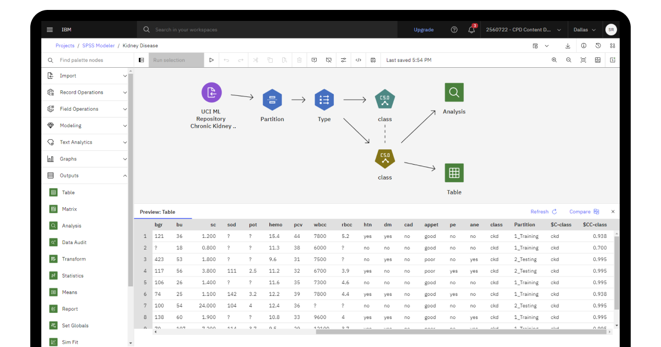Open the code editor via </> toolbar icon
Screen dimensions: 661x347
click(359, 59)
